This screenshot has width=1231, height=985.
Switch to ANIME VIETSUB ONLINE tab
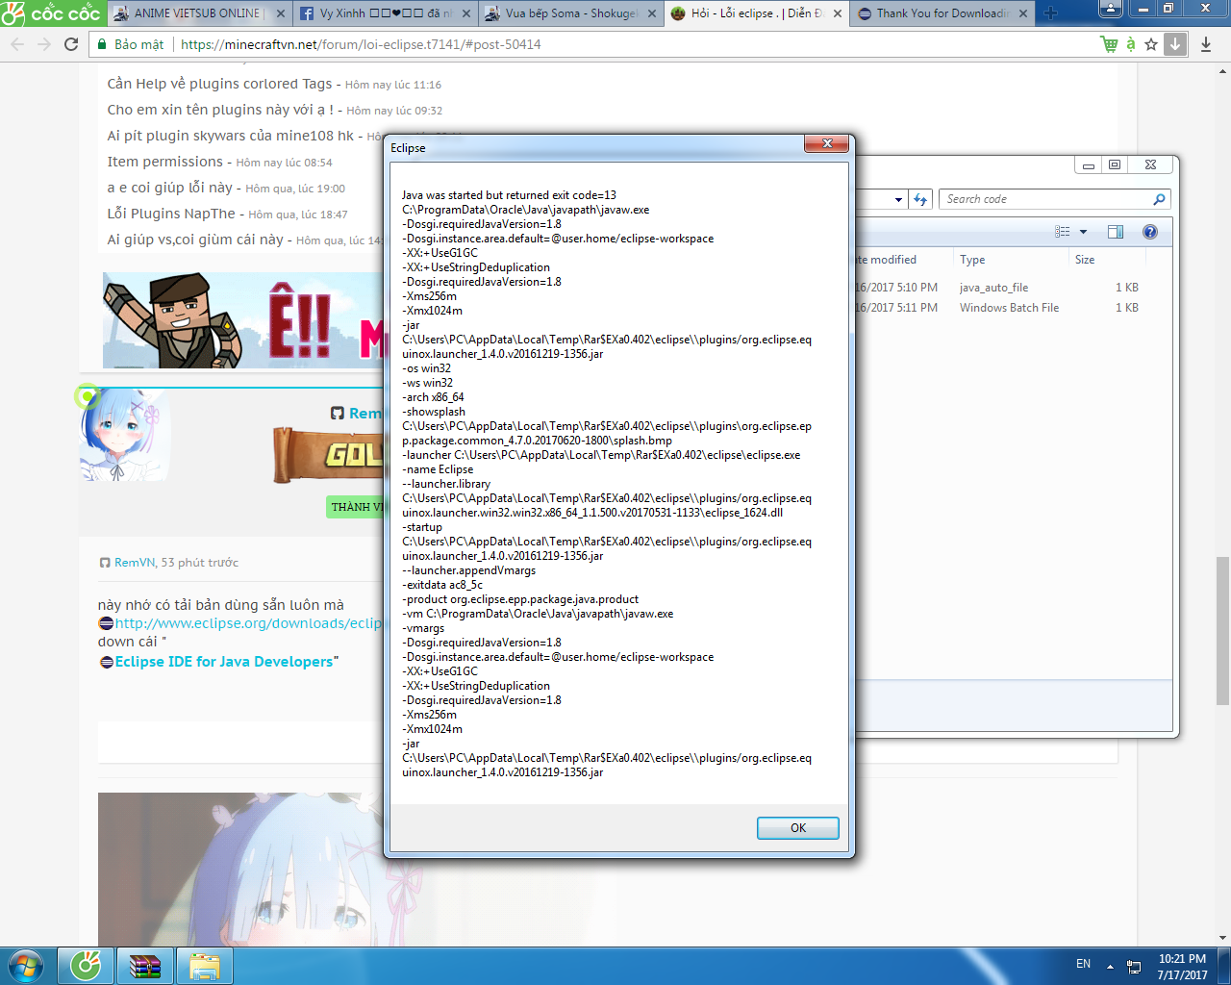click(x=197, y=13)
